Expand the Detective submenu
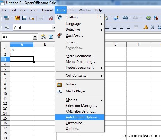161x140 pixels. click(x=80, y=29)
